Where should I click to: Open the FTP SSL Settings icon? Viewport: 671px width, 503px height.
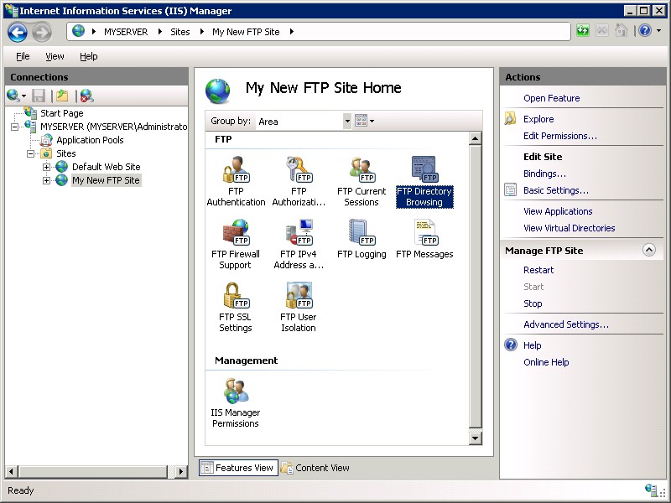[236, 295]
